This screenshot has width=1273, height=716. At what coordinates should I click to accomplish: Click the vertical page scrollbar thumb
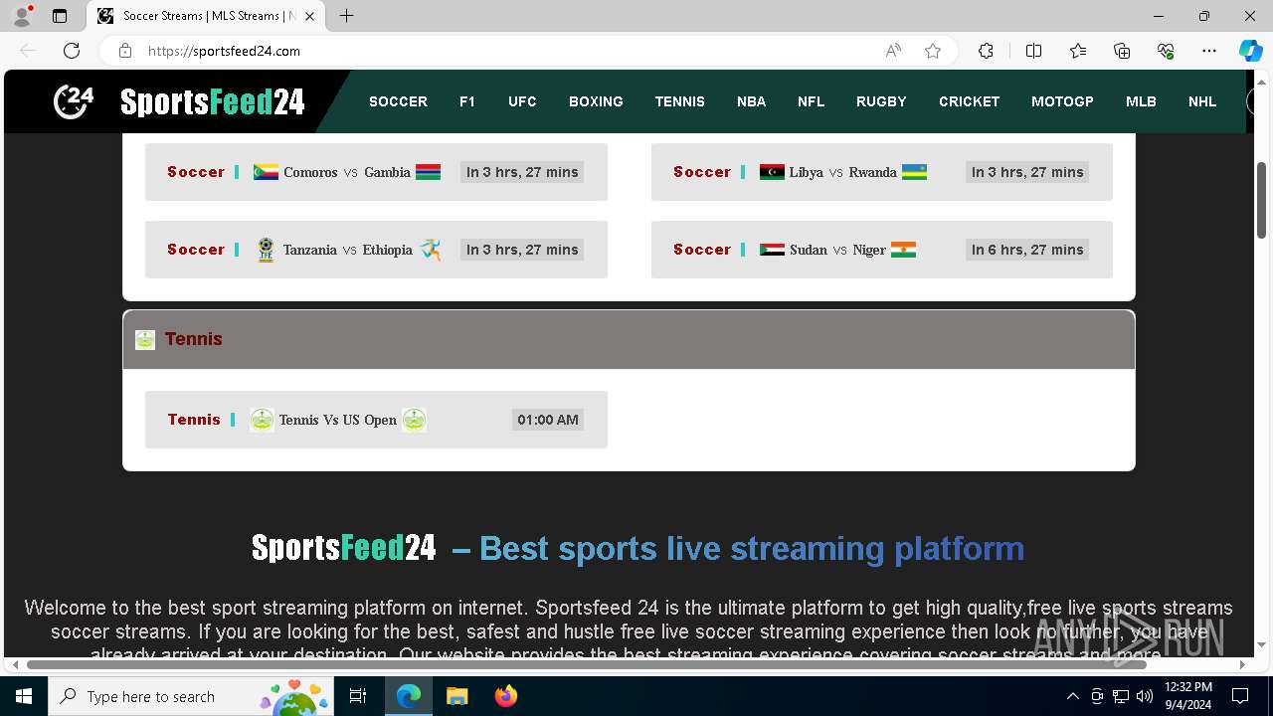[1262, 199]
